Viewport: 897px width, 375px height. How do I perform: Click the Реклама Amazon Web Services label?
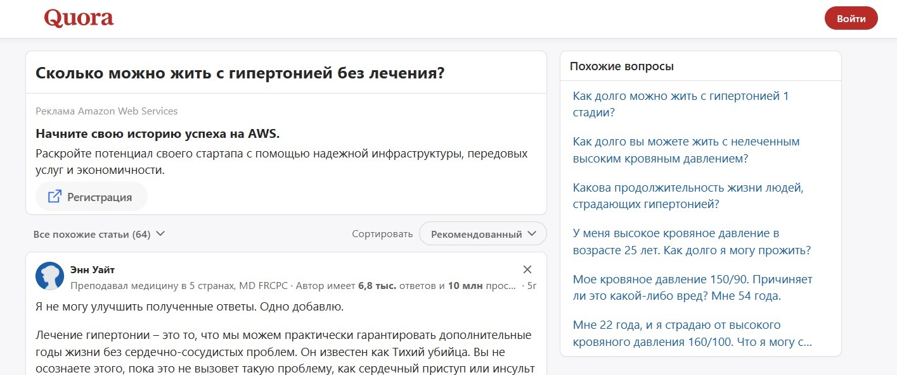pos(106,111)
